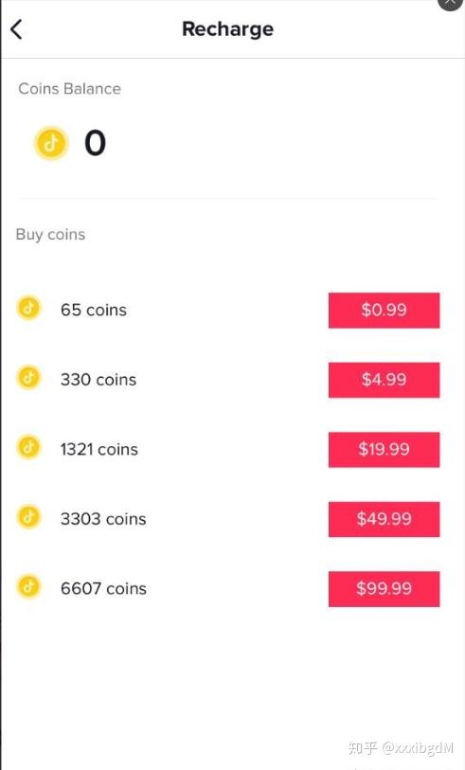Image resolution: width=465 pixels, height=770 pixels.
Task: Click the Recharge page title
Action: click(x=228, y=29)
